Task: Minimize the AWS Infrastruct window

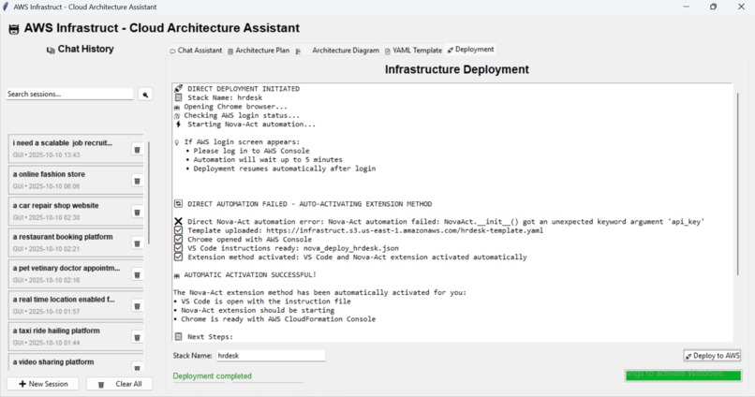Action: (686, 7)
